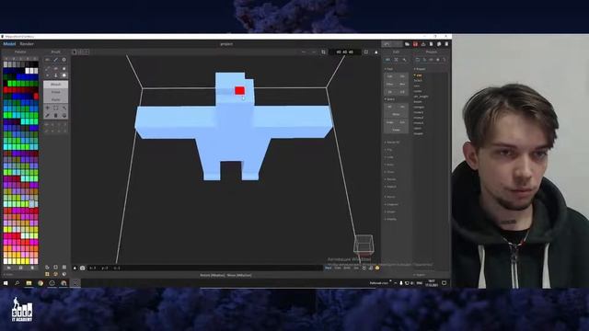Viewport: 589px width, 331px height.
Task: Create a new model with page icon
Action: (432, 44)
